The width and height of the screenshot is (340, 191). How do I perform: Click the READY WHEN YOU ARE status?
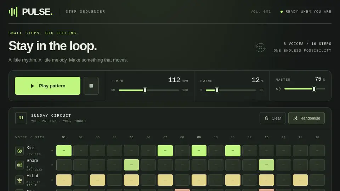coord(308,12)
